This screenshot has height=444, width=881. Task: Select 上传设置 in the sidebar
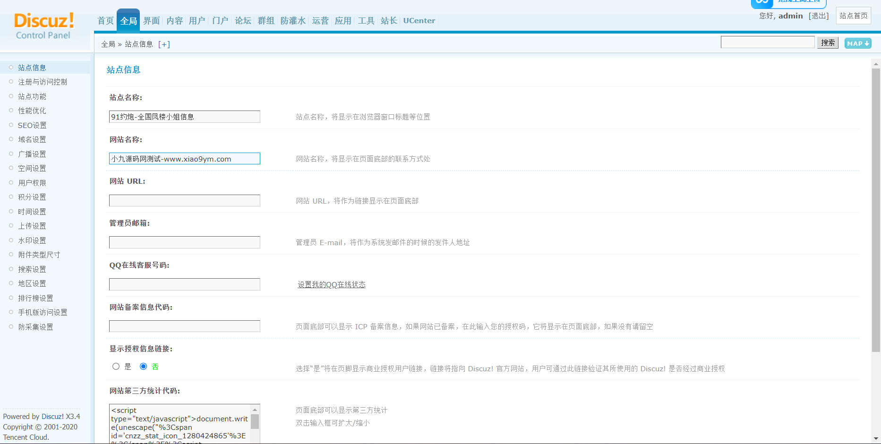[32, 226]
